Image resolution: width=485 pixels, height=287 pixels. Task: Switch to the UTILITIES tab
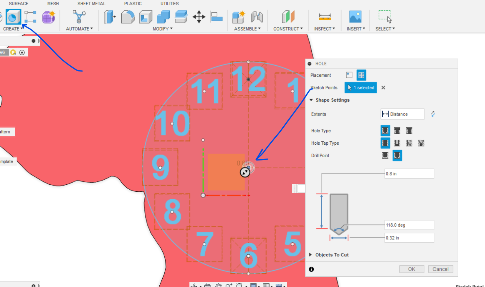(x=170, y=4)
